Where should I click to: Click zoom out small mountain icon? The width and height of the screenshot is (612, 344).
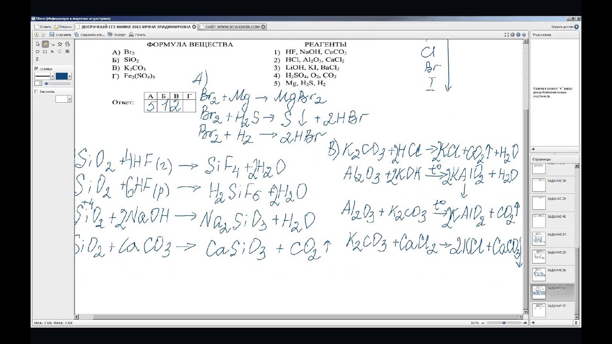(x=483, y=322)
